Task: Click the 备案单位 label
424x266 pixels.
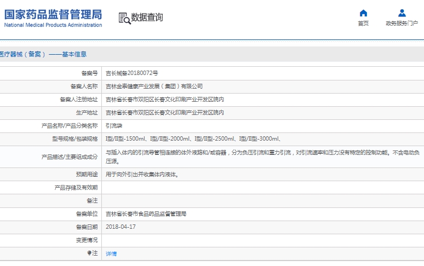Action: tap(87, 214)
